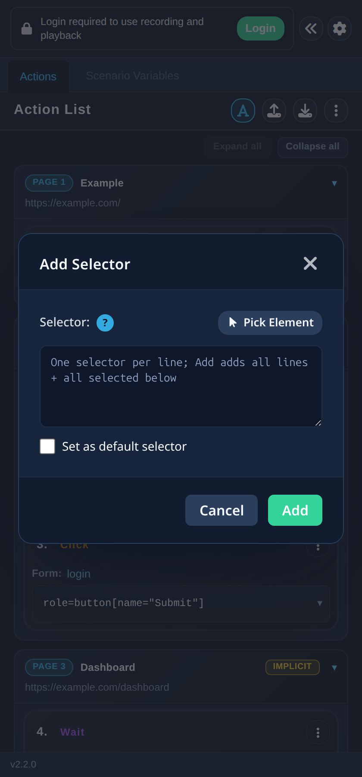Click the blue selector help question mark
This screenshot has width=362, height=777.
pyautogui.click(x=105, y=323)
